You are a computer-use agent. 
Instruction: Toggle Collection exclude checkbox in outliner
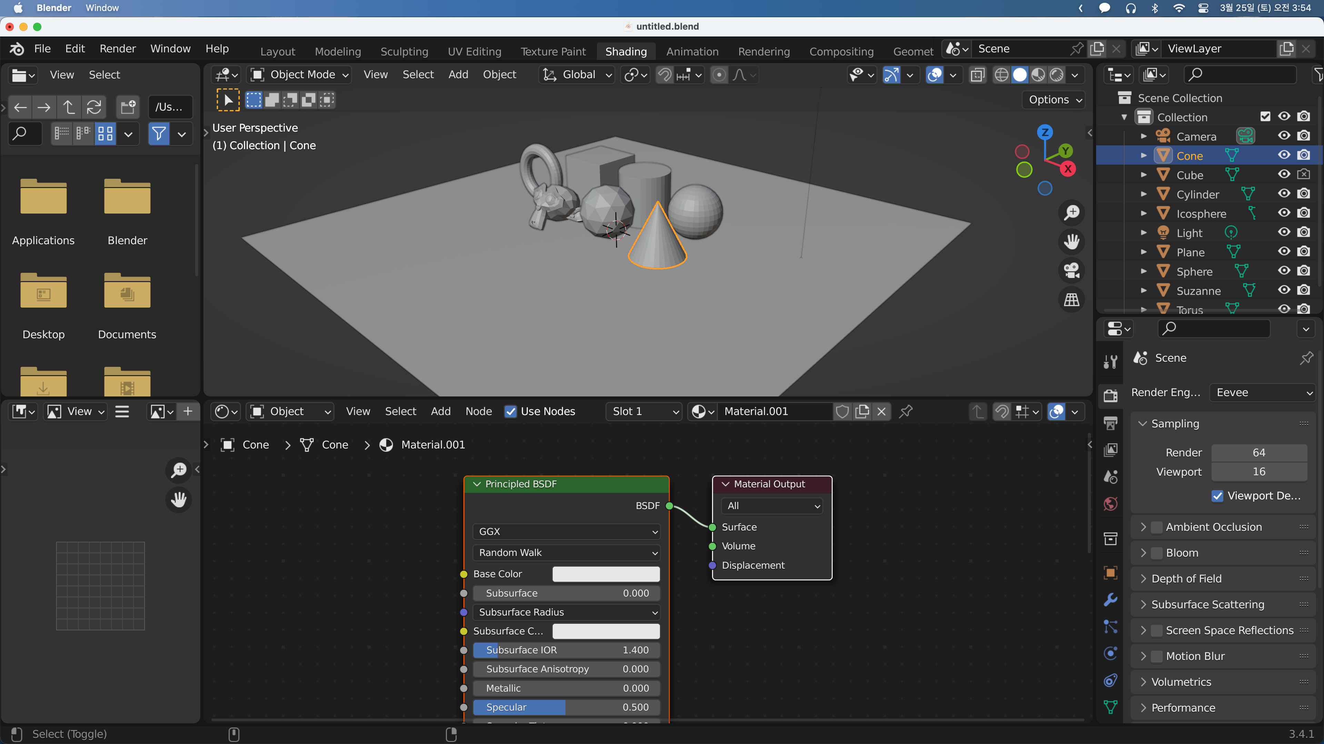[1265, 116]
